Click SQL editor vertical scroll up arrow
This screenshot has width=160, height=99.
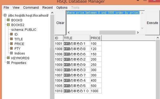tap(142, 13)
